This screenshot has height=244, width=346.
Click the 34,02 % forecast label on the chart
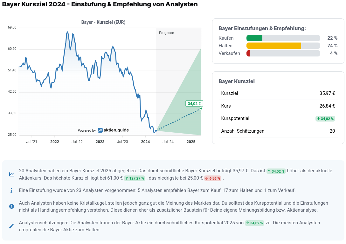194,103
